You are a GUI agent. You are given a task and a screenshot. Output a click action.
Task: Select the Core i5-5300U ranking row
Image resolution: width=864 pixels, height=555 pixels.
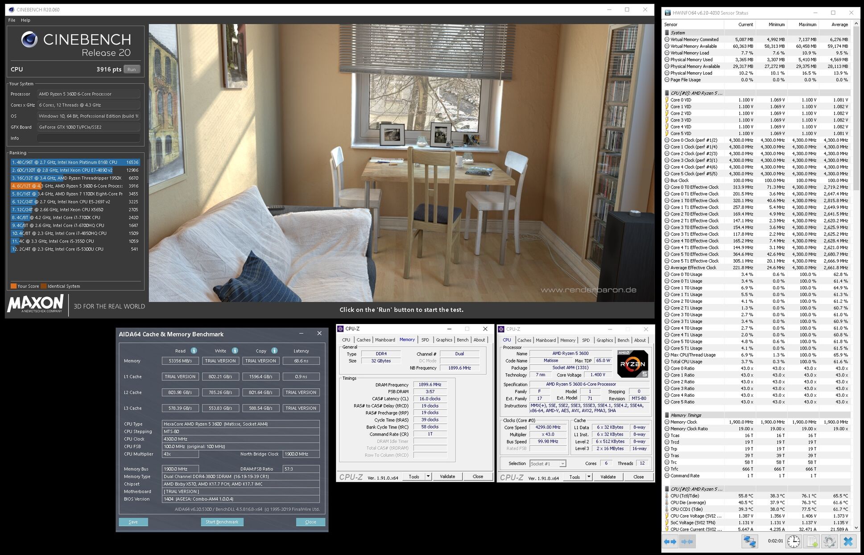click(x=75, y=249)
